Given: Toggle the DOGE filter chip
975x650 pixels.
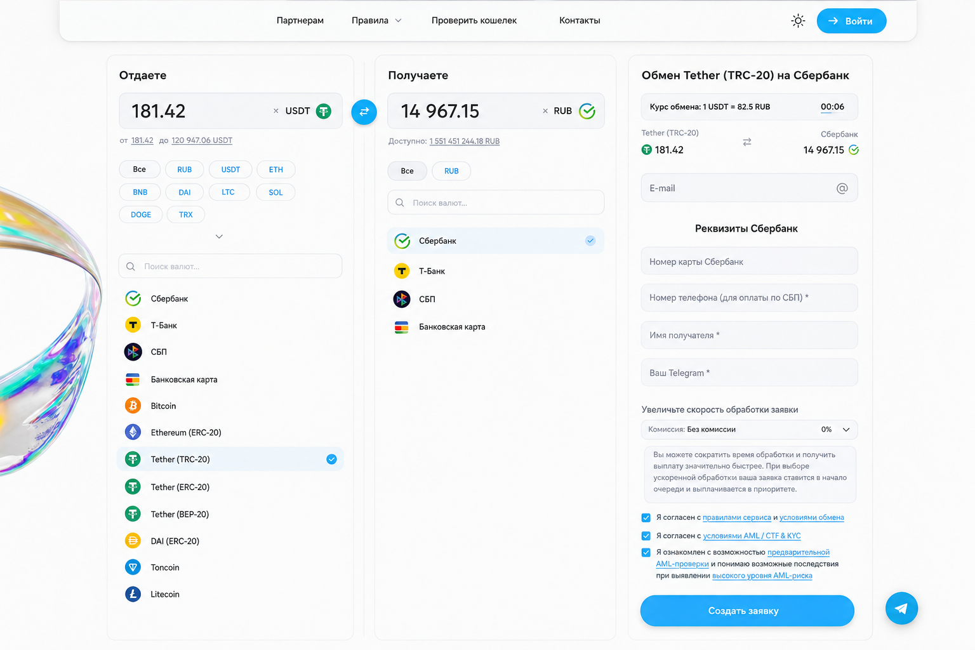Looking at the screenshot, I should (x=141, y=215).
